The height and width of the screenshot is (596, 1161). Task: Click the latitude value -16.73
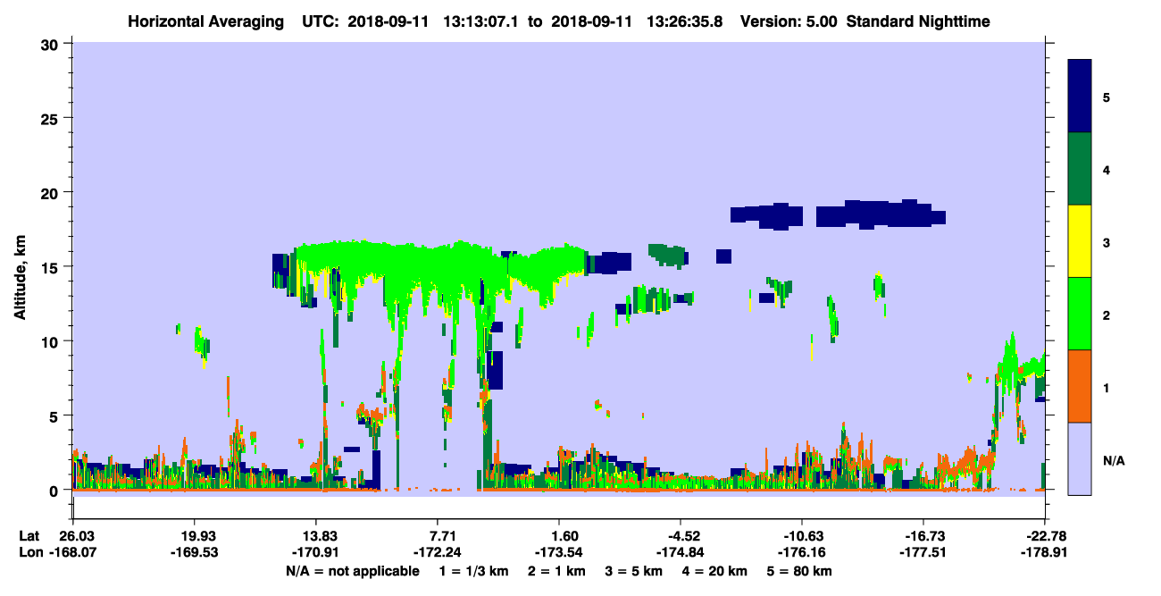tap(923, 536)
